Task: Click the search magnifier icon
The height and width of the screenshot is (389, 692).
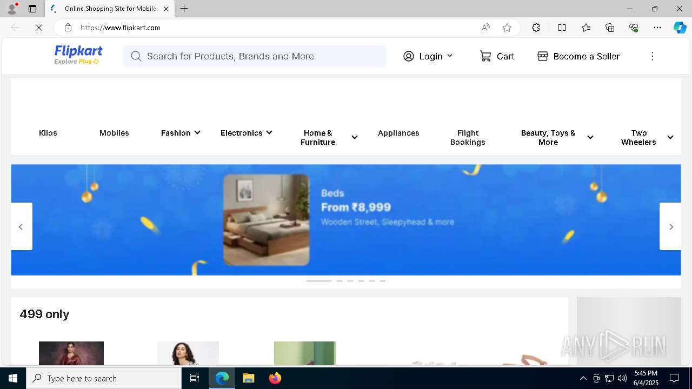Action: pos(136,56)
